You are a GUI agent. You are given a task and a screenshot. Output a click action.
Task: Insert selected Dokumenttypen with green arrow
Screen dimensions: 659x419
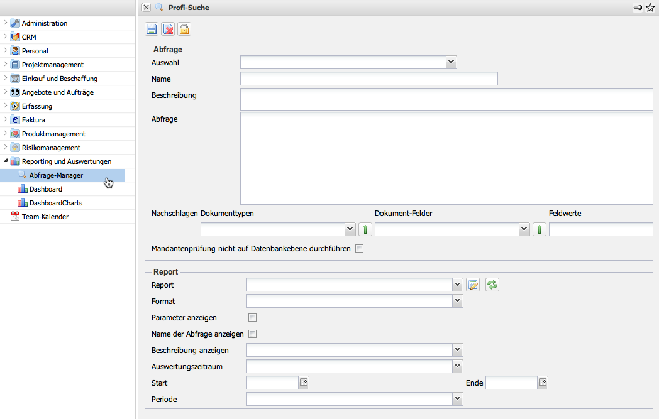coord(365,229)
